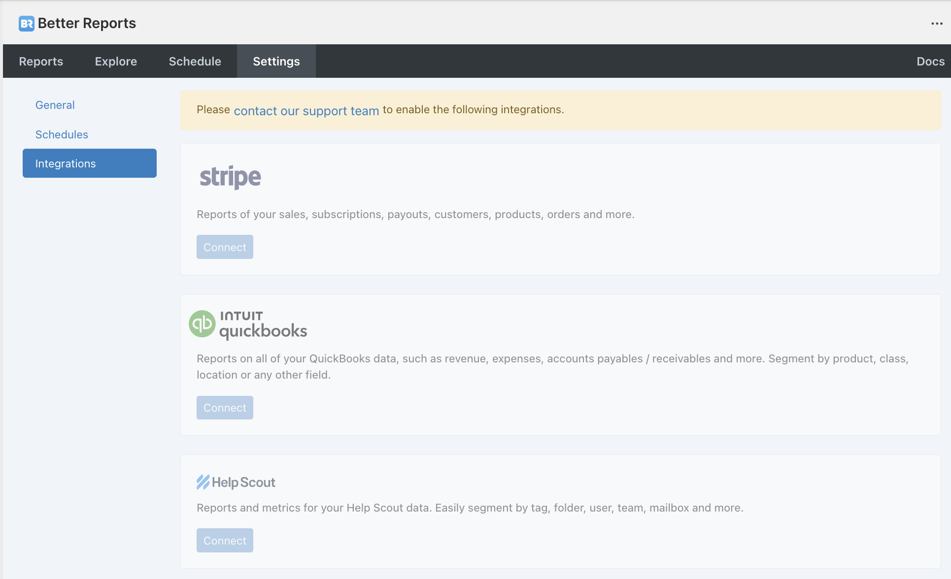Open General settings in sidebar
Viewport: 951px width, 579px height.
tap(55, 105)
